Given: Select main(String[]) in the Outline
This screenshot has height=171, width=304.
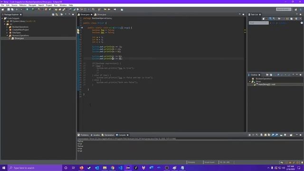Looking at the screenshot, I should click(x=266, y=85).
